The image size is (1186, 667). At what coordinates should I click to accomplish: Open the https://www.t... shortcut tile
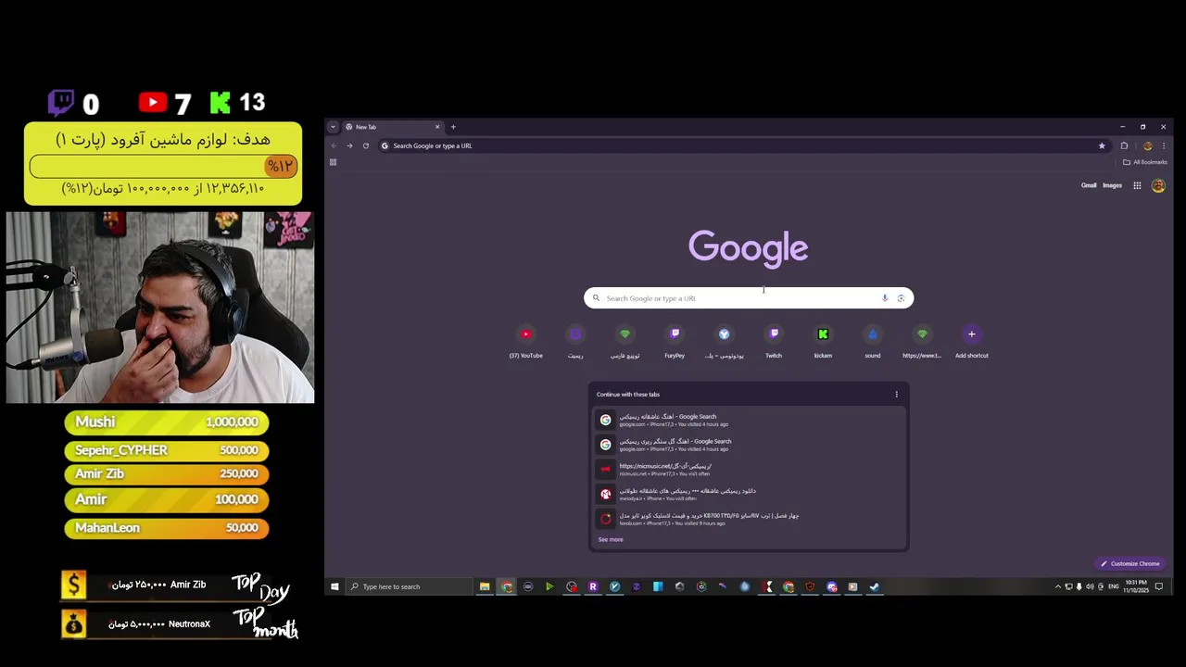[x=922, y=341]
